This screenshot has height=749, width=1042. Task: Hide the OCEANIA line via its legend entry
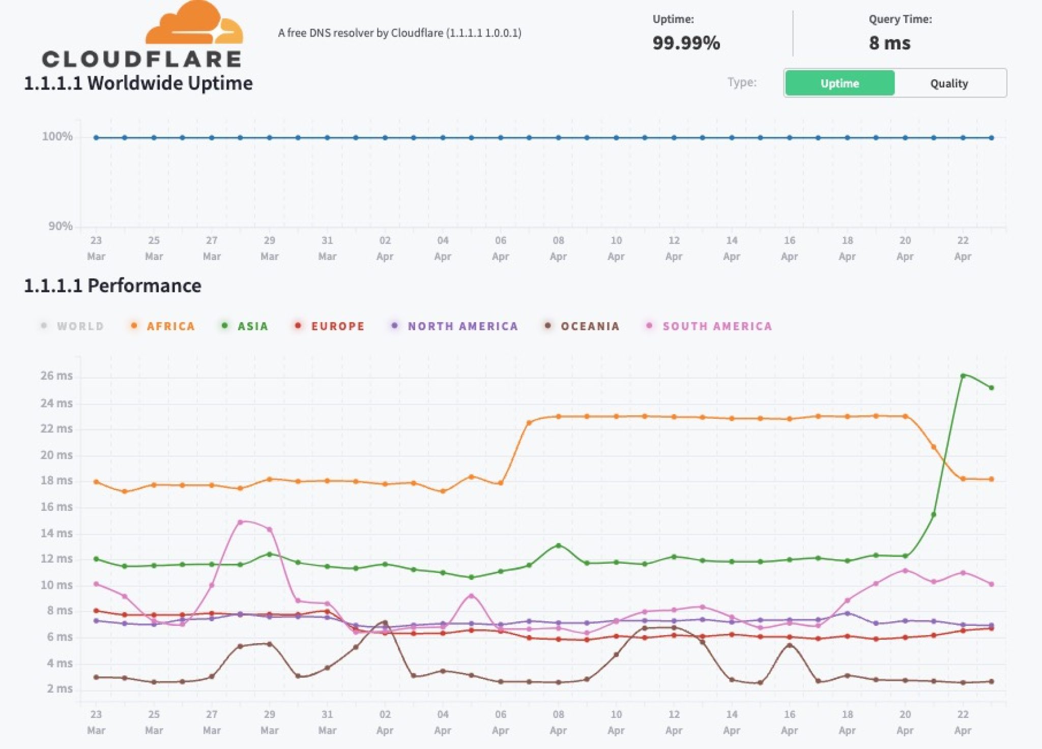[x=589, y=326]
